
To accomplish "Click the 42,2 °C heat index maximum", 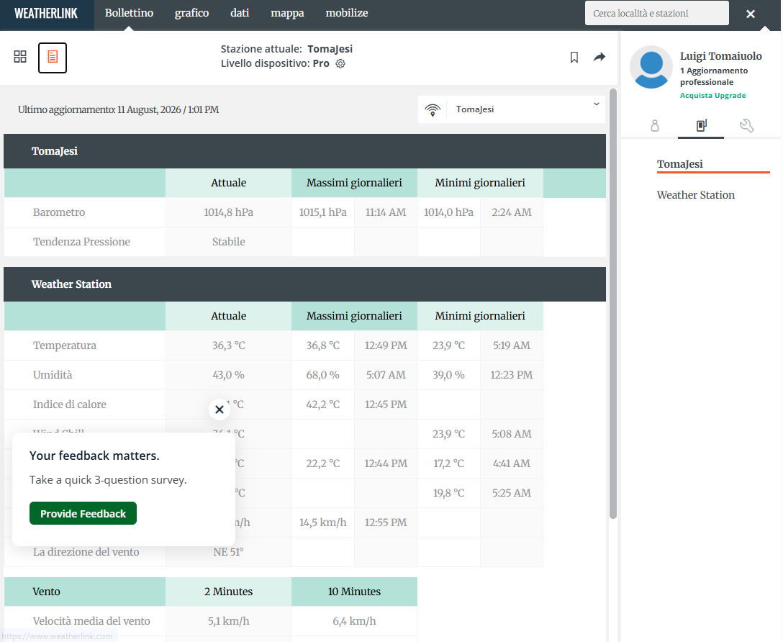I will 322,404.
